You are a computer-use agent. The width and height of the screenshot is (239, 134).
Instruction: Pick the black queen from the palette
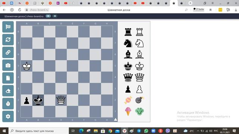tap(128, 77)
